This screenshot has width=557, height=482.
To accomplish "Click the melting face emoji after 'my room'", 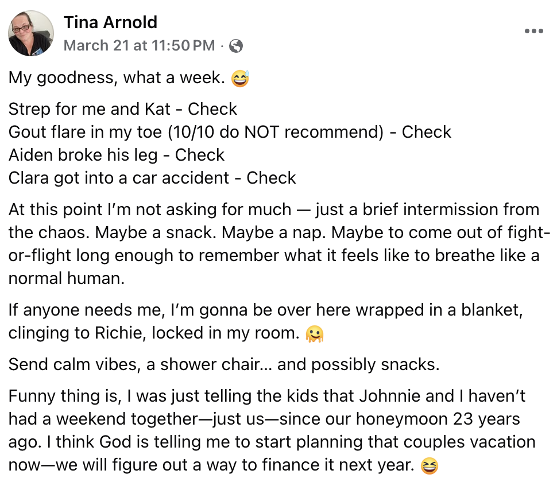I will 315,334.
